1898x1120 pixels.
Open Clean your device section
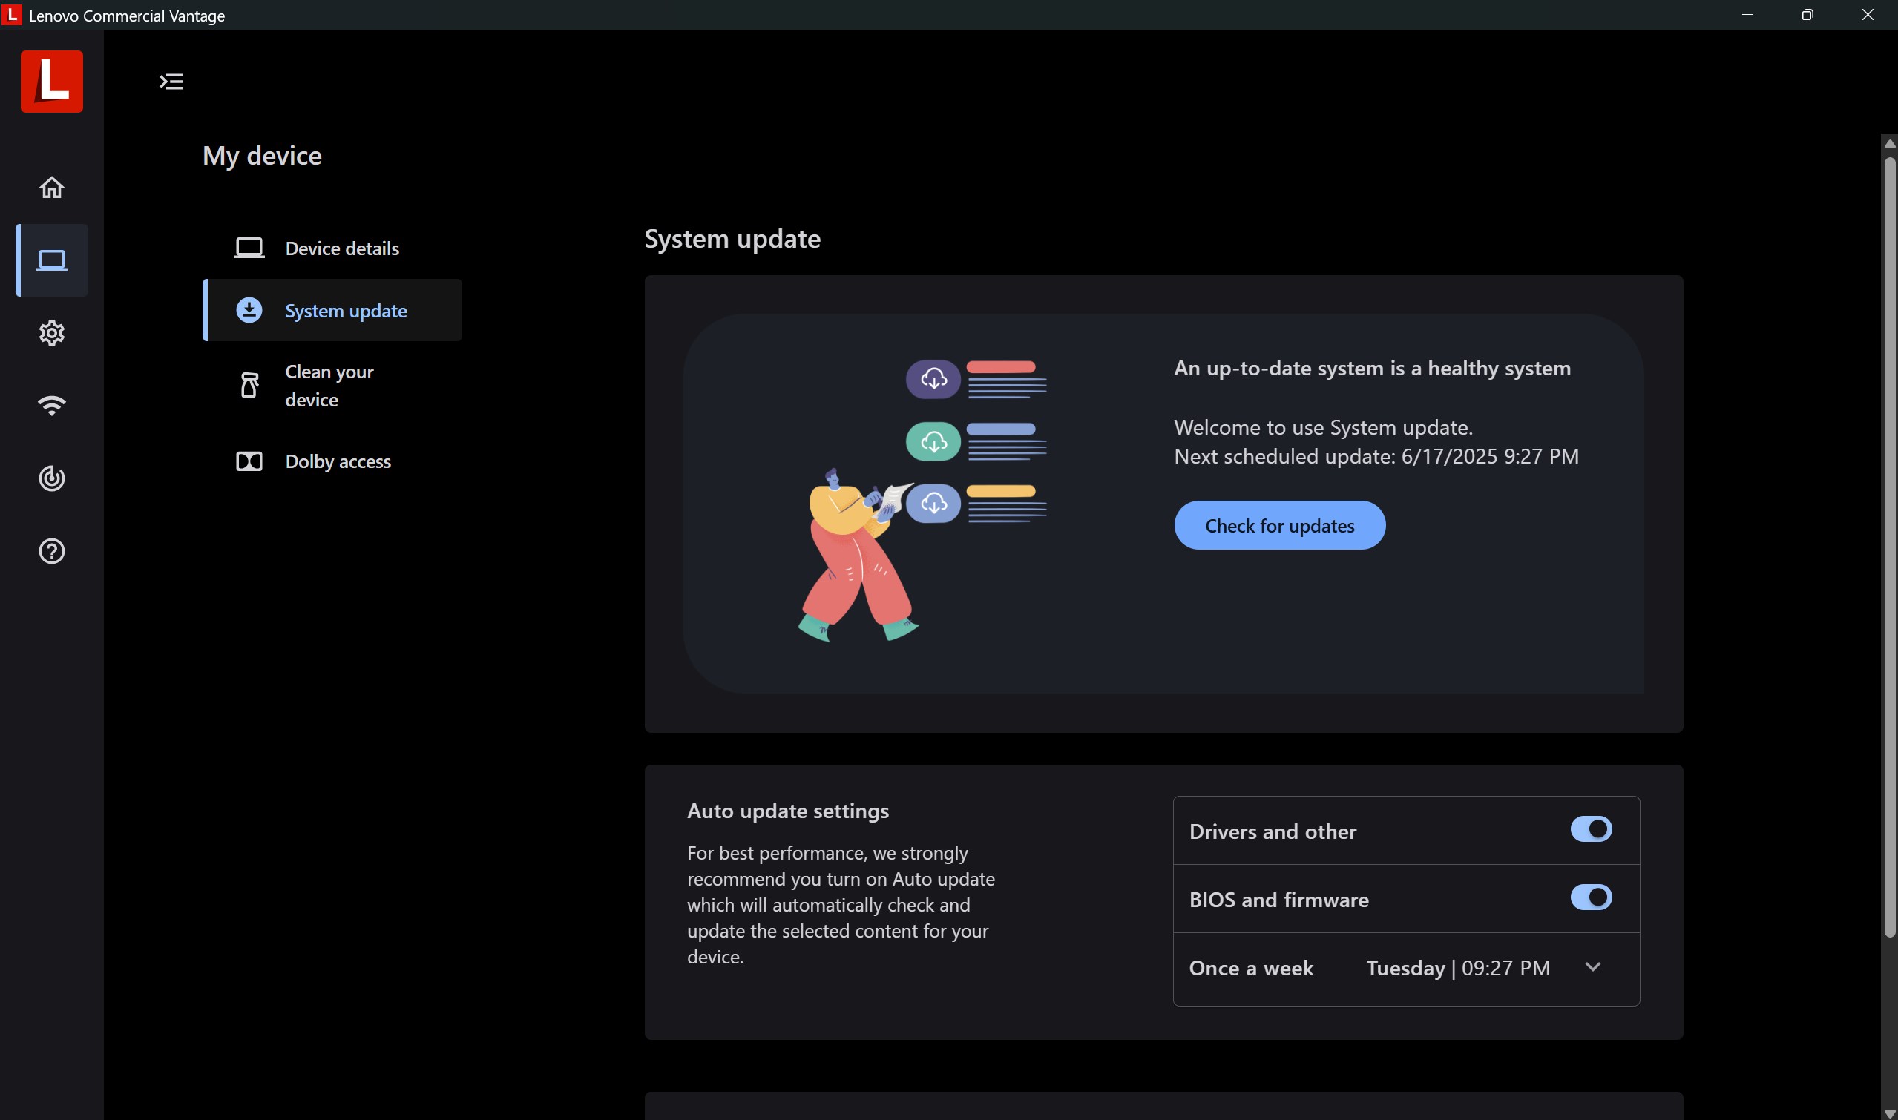[x=329, y=386]
